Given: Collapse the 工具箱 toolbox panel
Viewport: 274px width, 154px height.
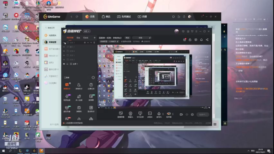Looking at the screenshot, I should (93, 78).
